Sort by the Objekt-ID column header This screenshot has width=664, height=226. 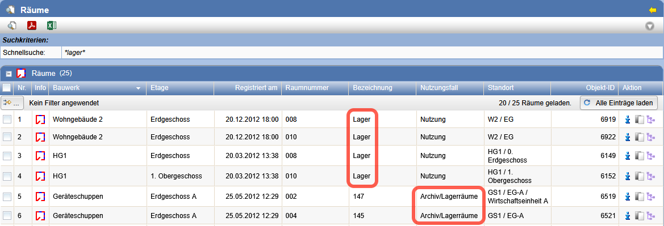pyautogui.click(x=584, y=88)
